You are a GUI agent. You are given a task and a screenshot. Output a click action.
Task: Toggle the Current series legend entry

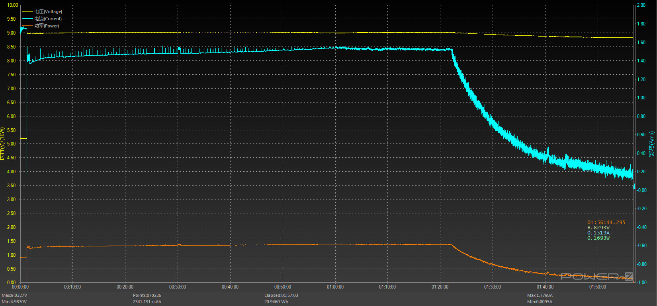[x=48, y=19]
